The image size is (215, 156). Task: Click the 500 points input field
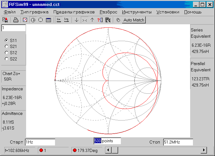click(107, 141)
